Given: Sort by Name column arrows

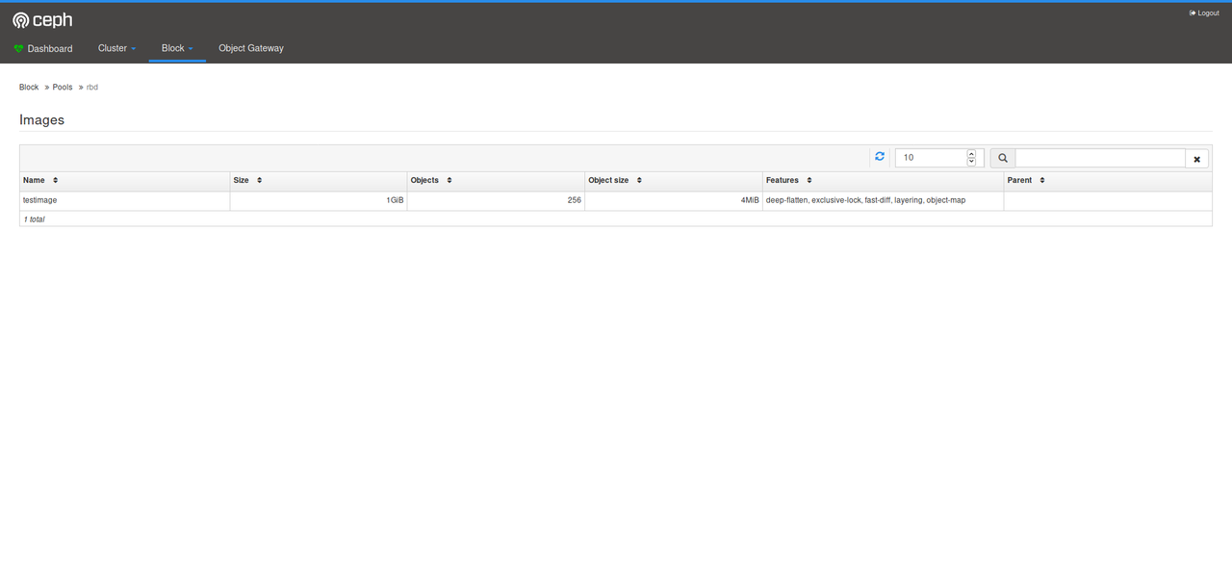Looking at the screenshot, I should pyautogui.click(x=56, y=181).
